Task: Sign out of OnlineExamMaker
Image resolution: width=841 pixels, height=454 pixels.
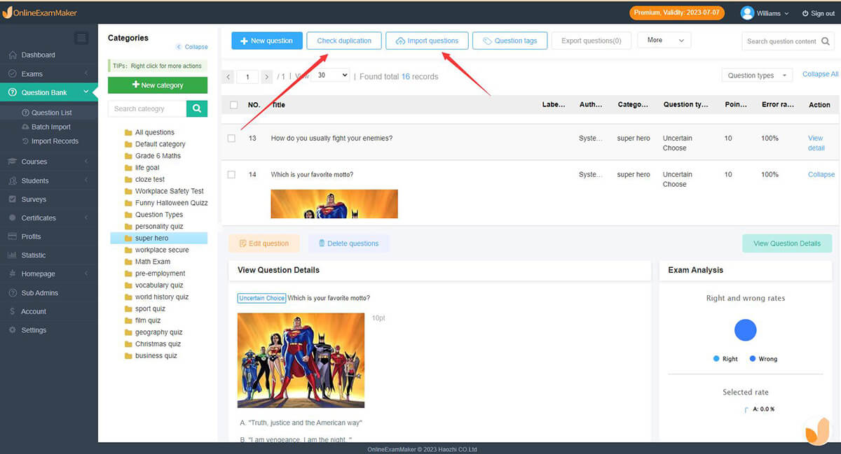Action: pos(818,13)
